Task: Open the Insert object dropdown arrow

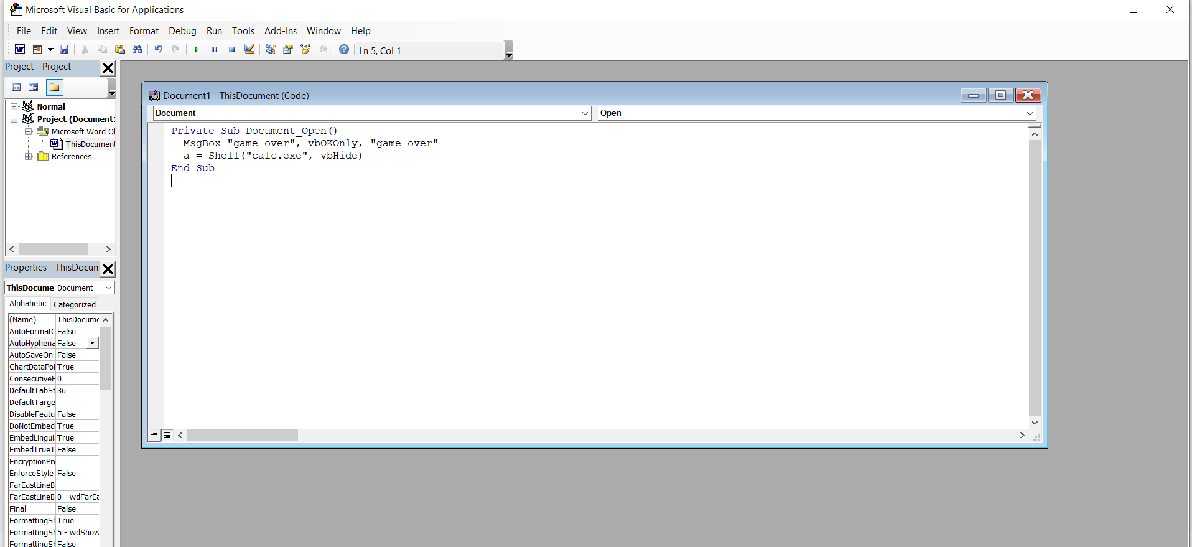Action: 50,50
